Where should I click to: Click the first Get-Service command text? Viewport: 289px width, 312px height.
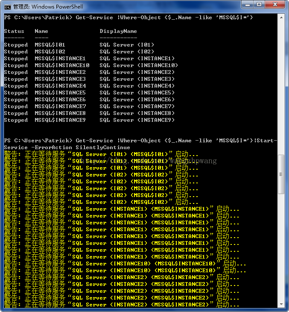[164, 18]
